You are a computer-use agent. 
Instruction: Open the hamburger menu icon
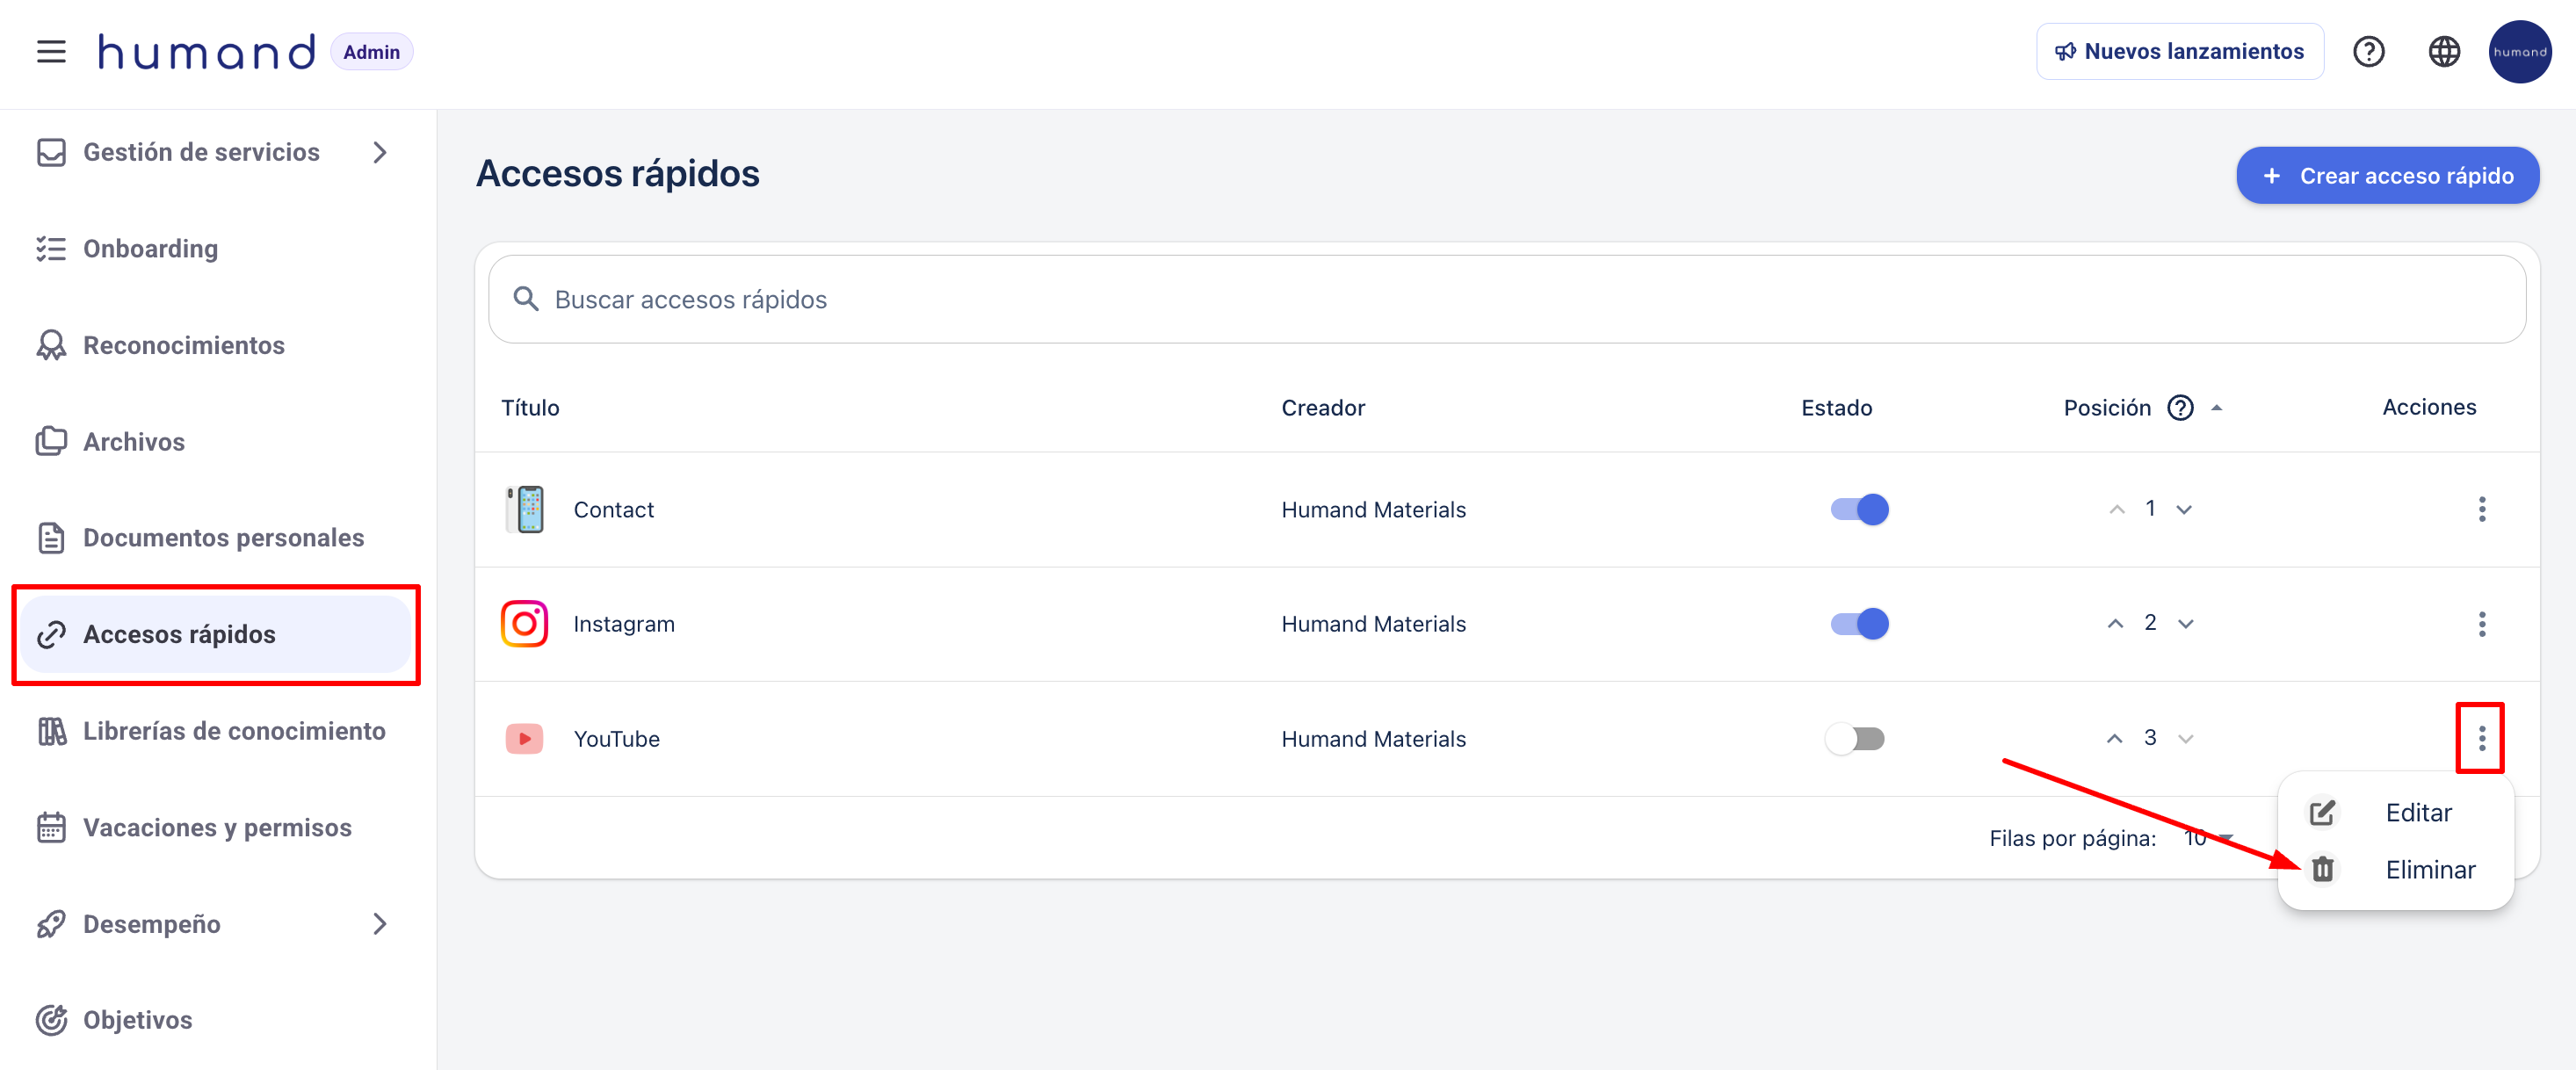(x=51, y=52)
